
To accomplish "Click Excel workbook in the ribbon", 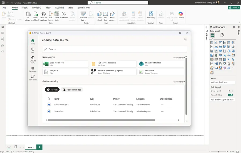I will point(35,16).
